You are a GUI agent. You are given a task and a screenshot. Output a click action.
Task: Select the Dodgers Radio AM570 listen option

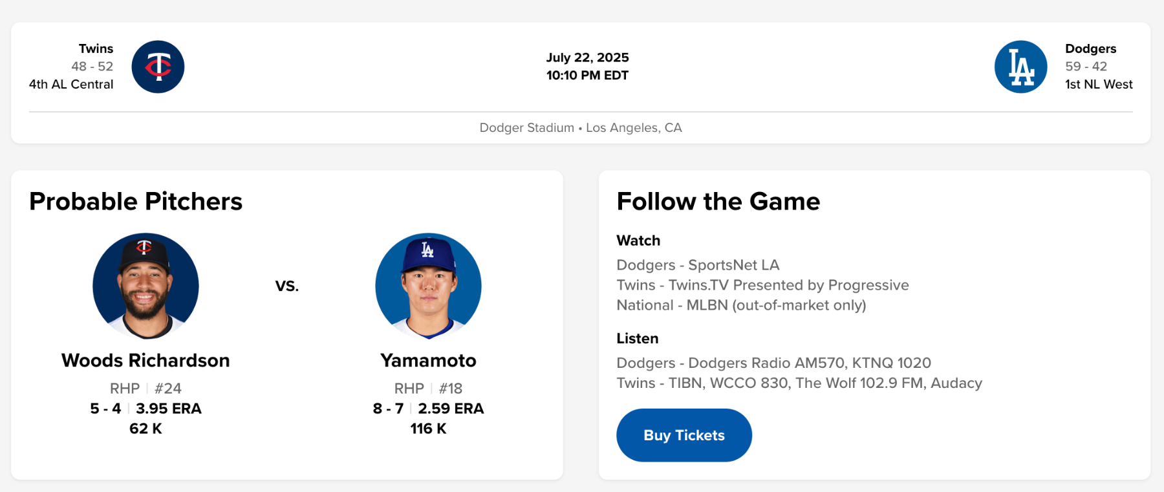[773, 363]
